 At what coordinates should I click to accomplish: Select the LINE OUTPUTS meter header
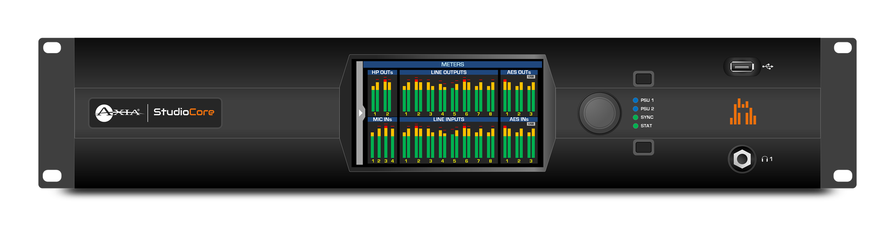pyautogui.click(x=448, y=72)
